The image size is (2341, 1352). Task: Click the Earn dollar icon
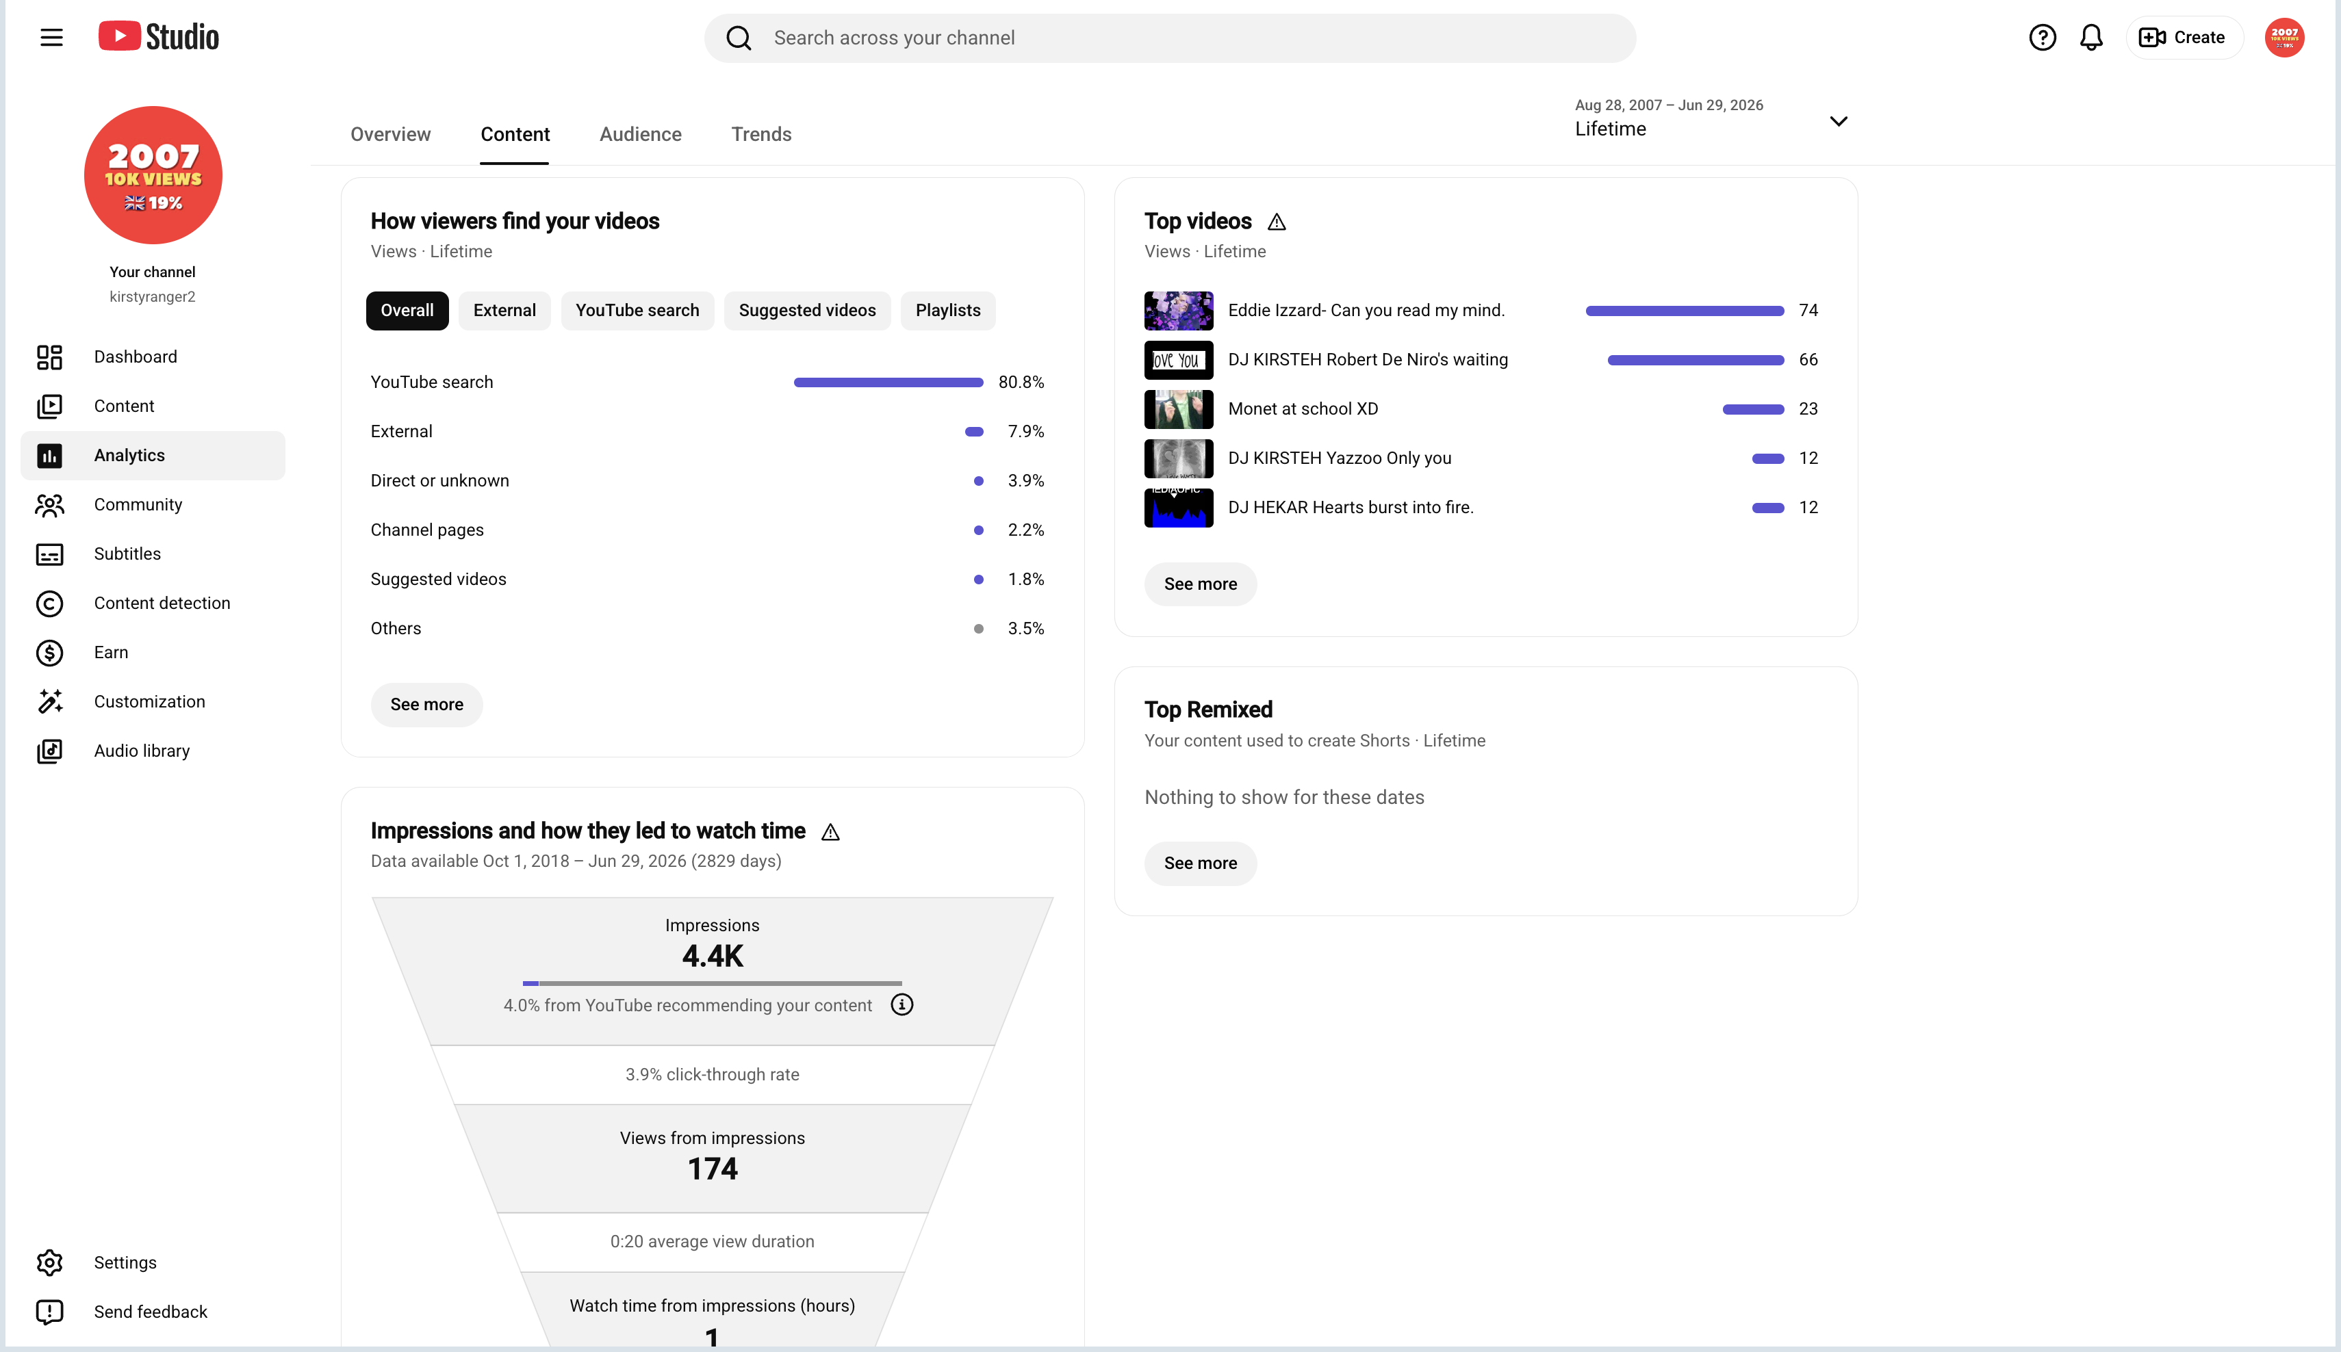pyautogui.click(x=49, y=652)
